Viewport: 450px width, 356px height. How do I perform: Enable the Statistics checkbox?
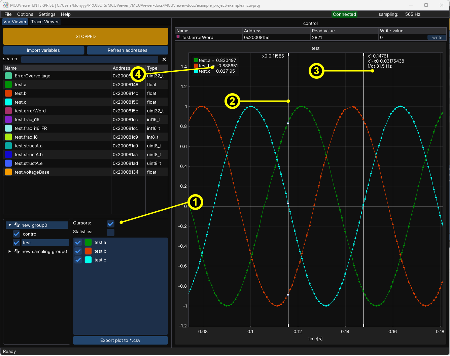(x=111, y=232)
